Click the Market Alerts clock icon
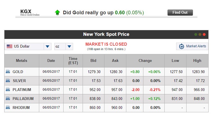The height and width of the screenshot is (119, 212). [x=181, y=46]
